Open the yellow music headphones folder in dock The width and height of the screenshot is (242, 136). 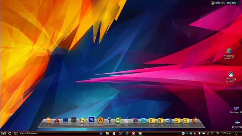[177, 121]
